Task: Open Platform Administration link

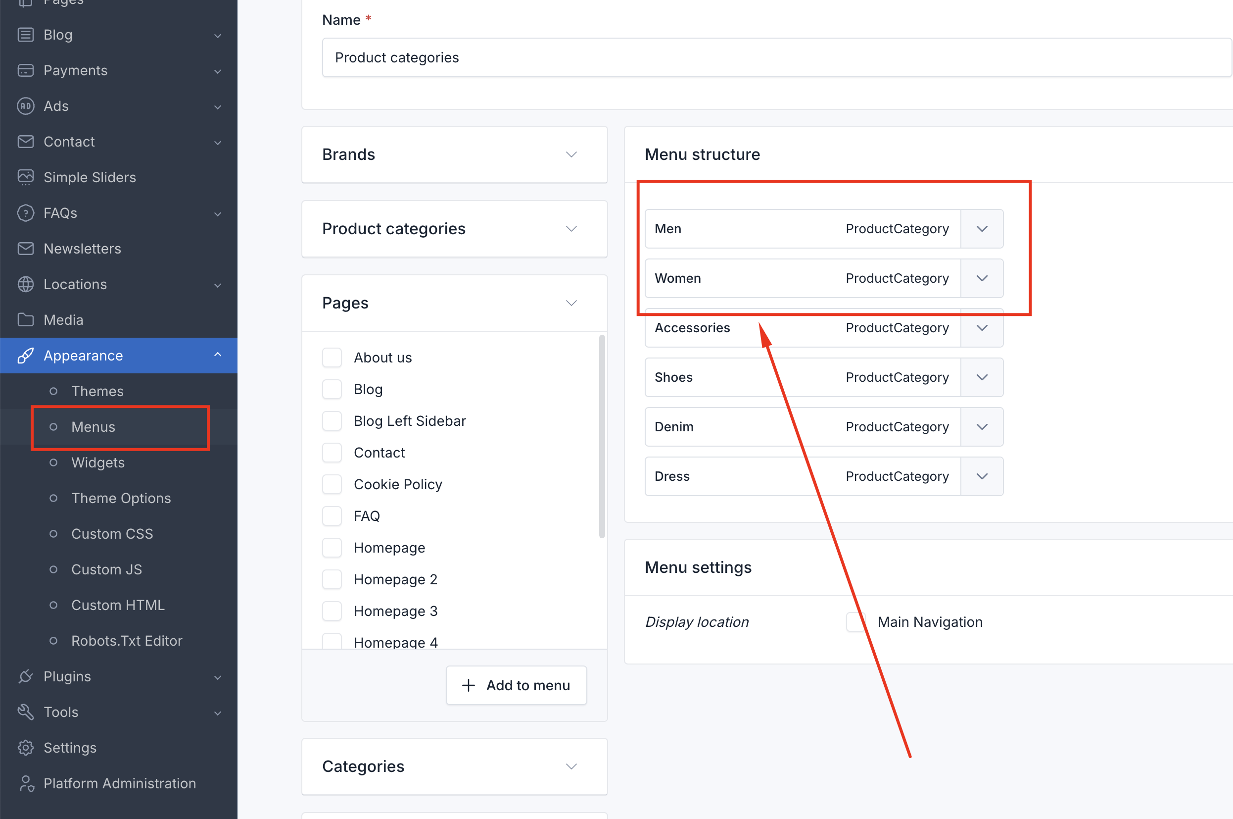Action: point(120,783)
